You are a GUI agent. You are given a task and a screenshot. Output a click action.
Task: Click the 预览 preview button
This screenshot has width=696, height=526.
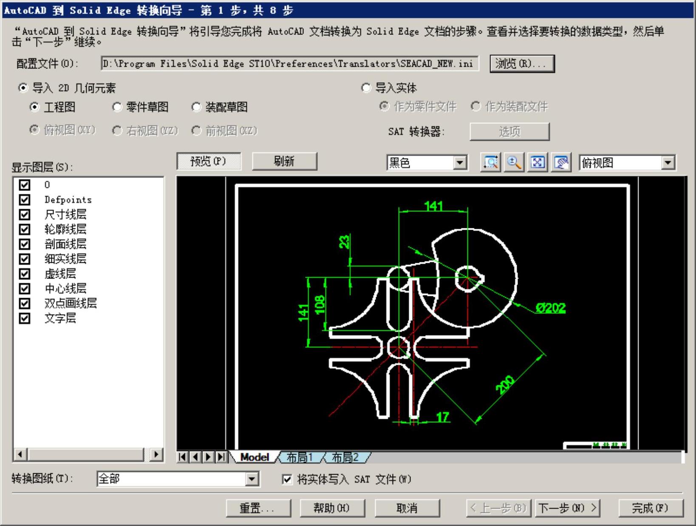point(209,162)
